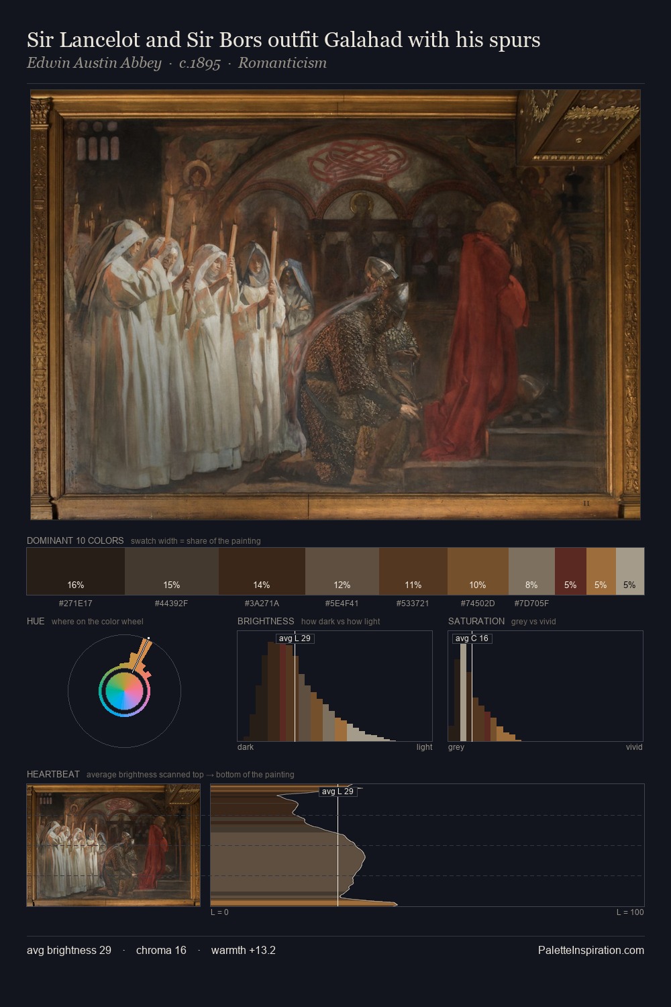
Task: Click hex code #5E4F41 text
Action: coord(342,603)
